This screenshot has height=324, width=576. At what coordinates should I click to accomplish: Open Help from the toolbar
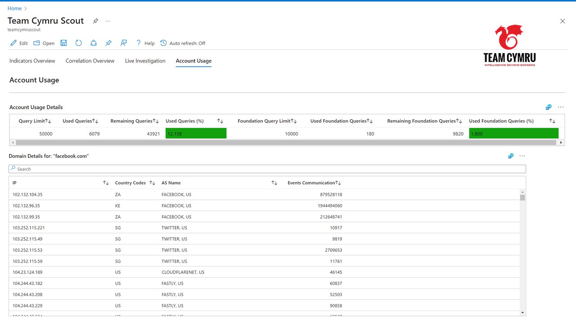[x=145, y=43]
